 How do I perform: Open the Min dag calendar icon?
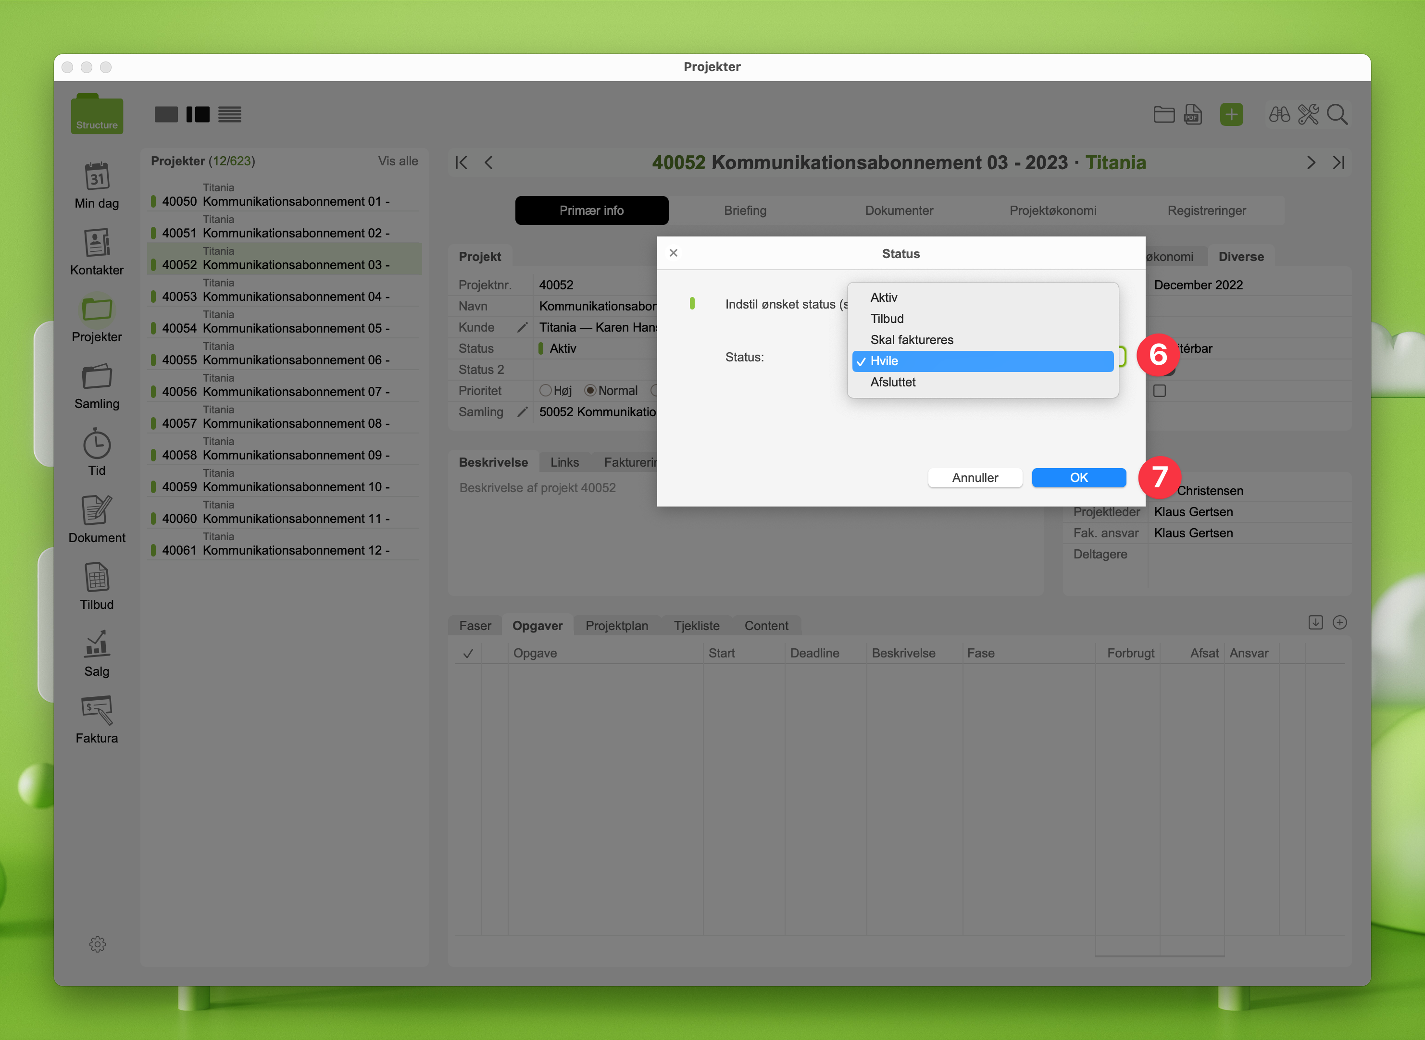[97, 177]
